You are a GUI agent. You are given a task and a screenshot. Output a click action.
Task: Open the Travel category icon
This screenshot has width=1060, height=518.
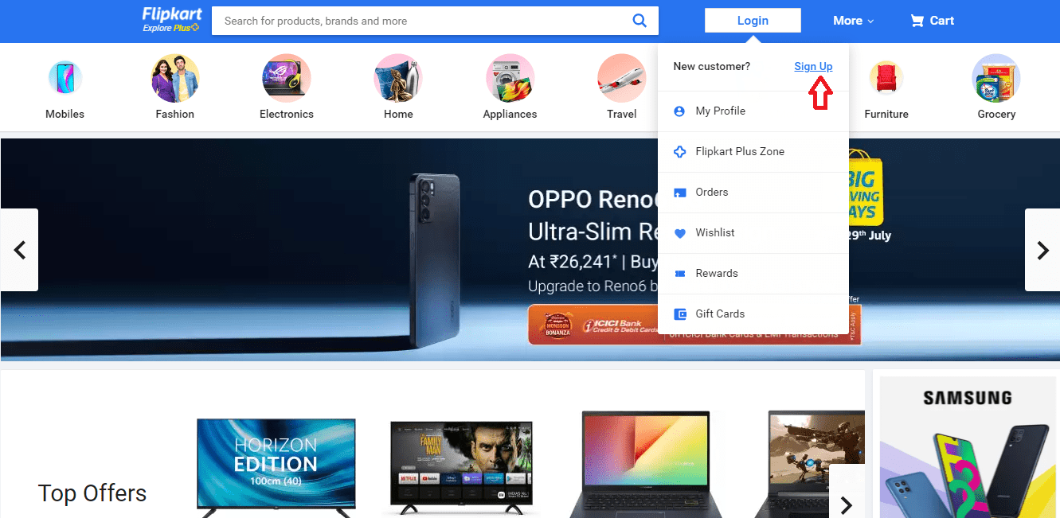click(622, 78)
